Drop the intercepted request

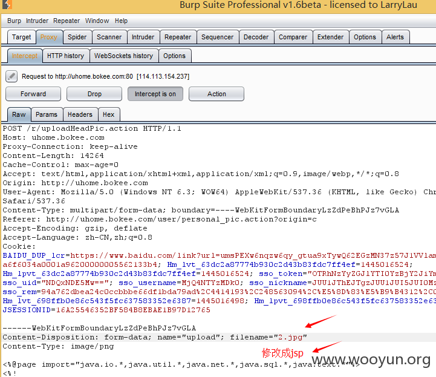tap(94, 94)
